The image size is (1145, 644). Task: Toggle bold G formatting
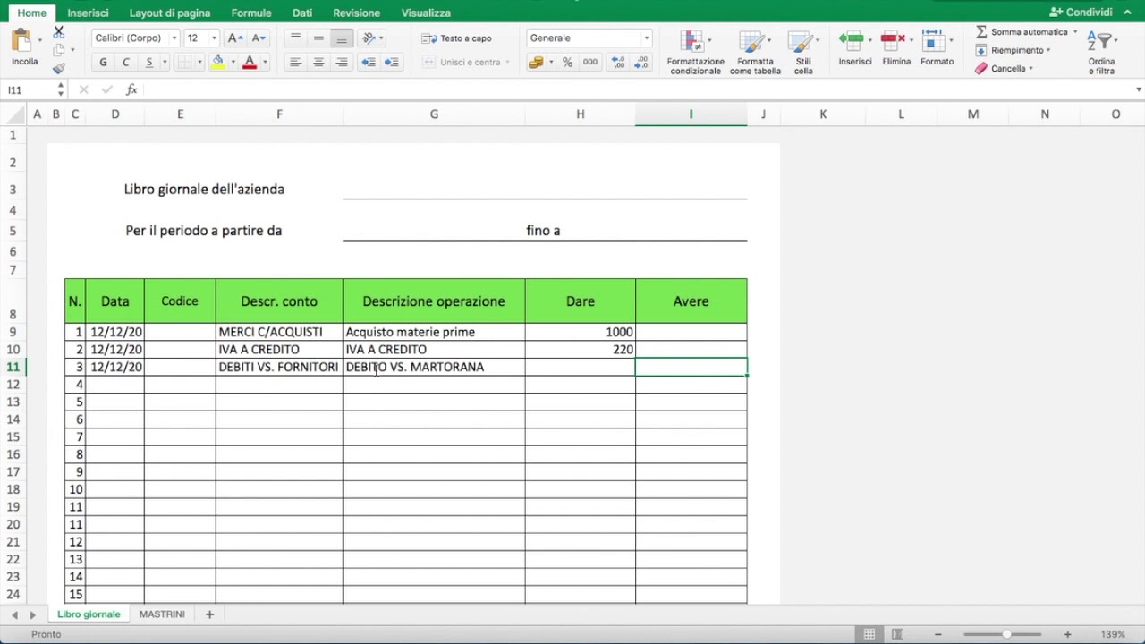pyautogui.click(x=103, y=63)
